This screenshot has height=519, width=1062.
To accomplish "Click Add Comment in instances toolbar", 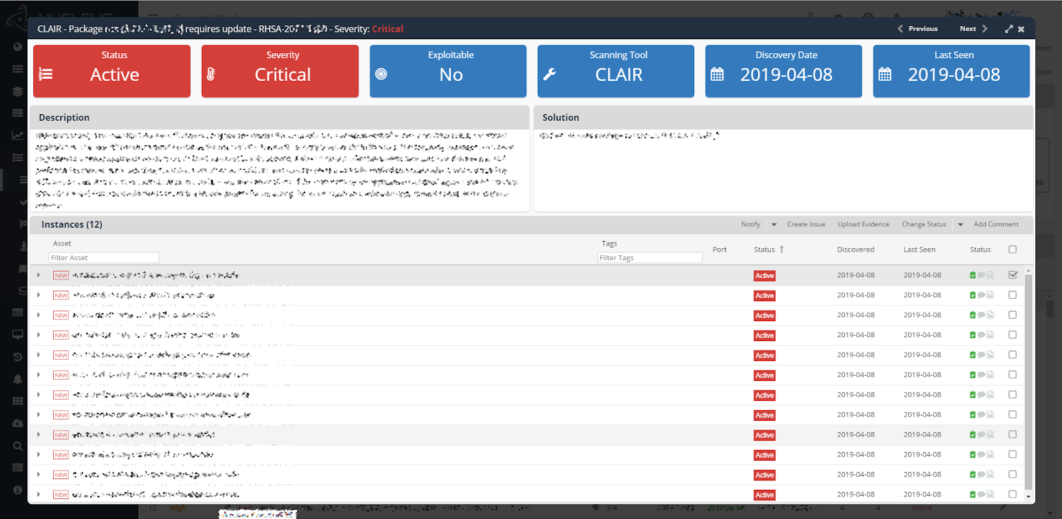I will pyautogui.click(x=996, y=224).
